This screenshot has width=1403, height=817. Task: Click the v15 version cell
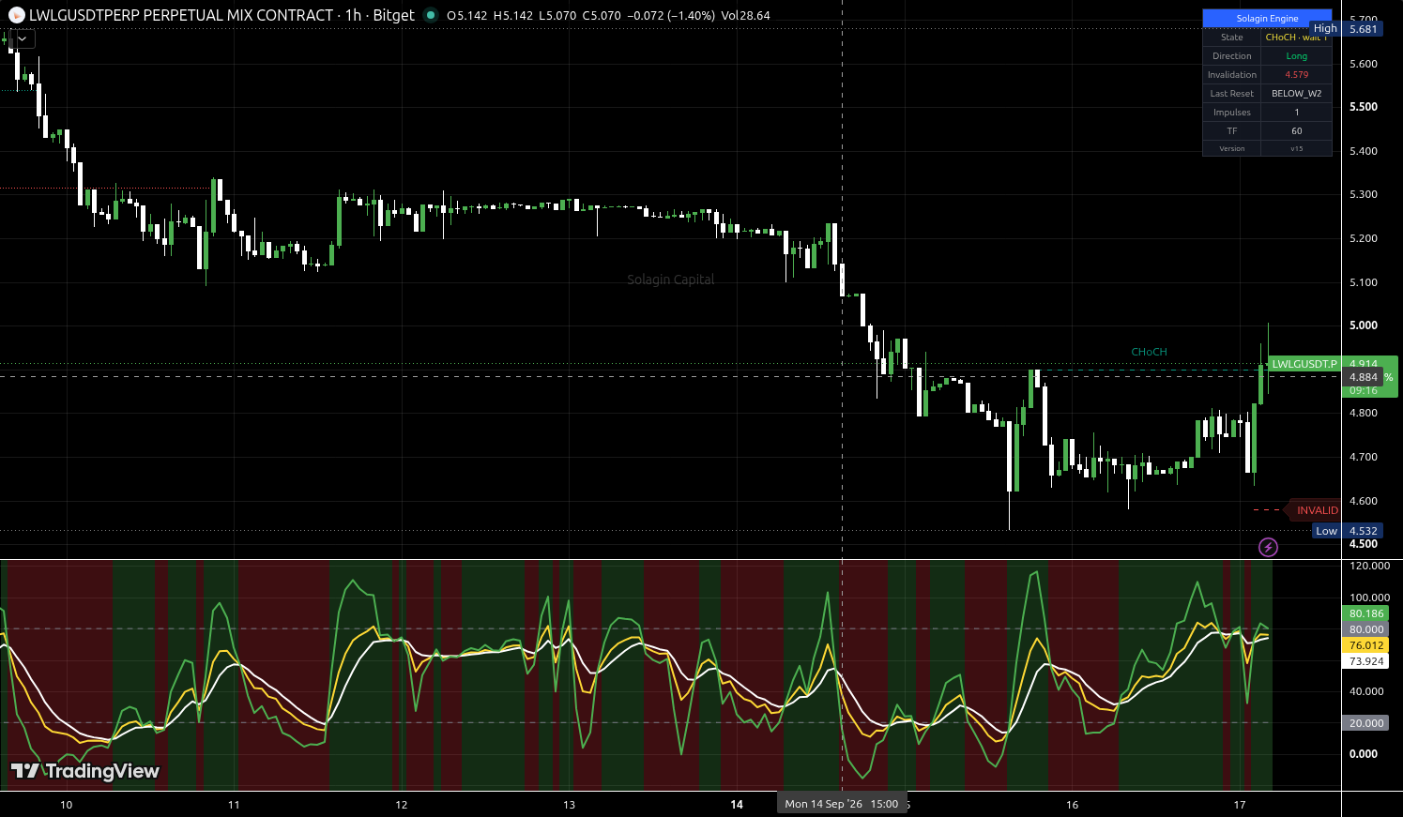pyautogui.click(x=1296, y=148)
